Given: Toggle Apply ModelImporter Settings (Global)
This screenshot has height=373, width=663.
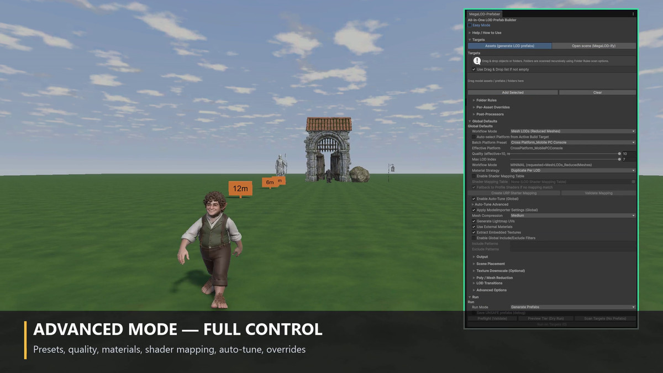Looking at the screenshot, I should [474, 210].
